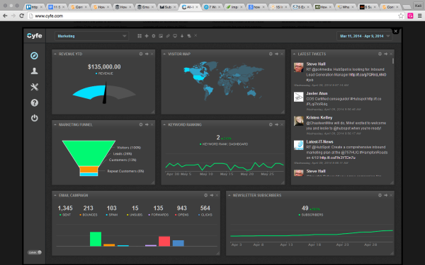Click the pink extension icon in browser toolbar
The width and height of the screenshot is (425, 265).
[x=410, y=16]
